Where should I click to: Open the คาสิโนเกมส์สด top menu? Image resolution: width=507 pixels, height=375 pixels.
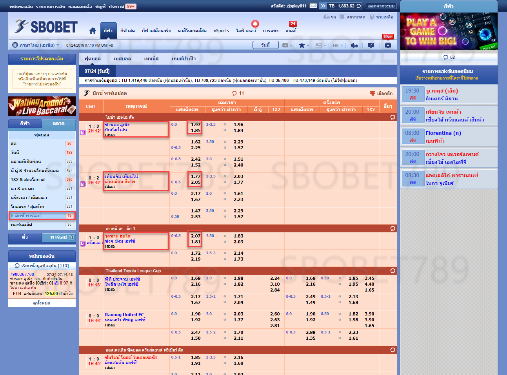coord(192,31)
